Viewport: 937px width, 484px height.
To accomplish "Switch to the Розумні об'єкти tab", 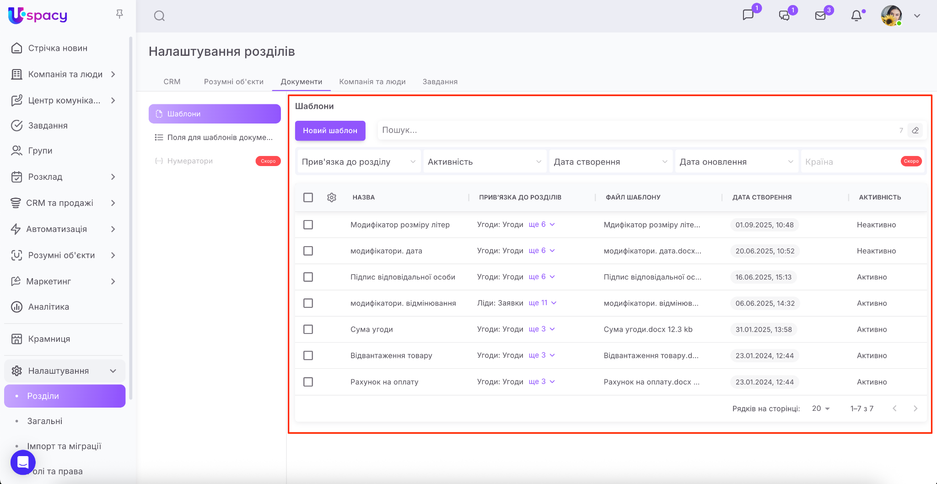I will [x=233, y=81].
